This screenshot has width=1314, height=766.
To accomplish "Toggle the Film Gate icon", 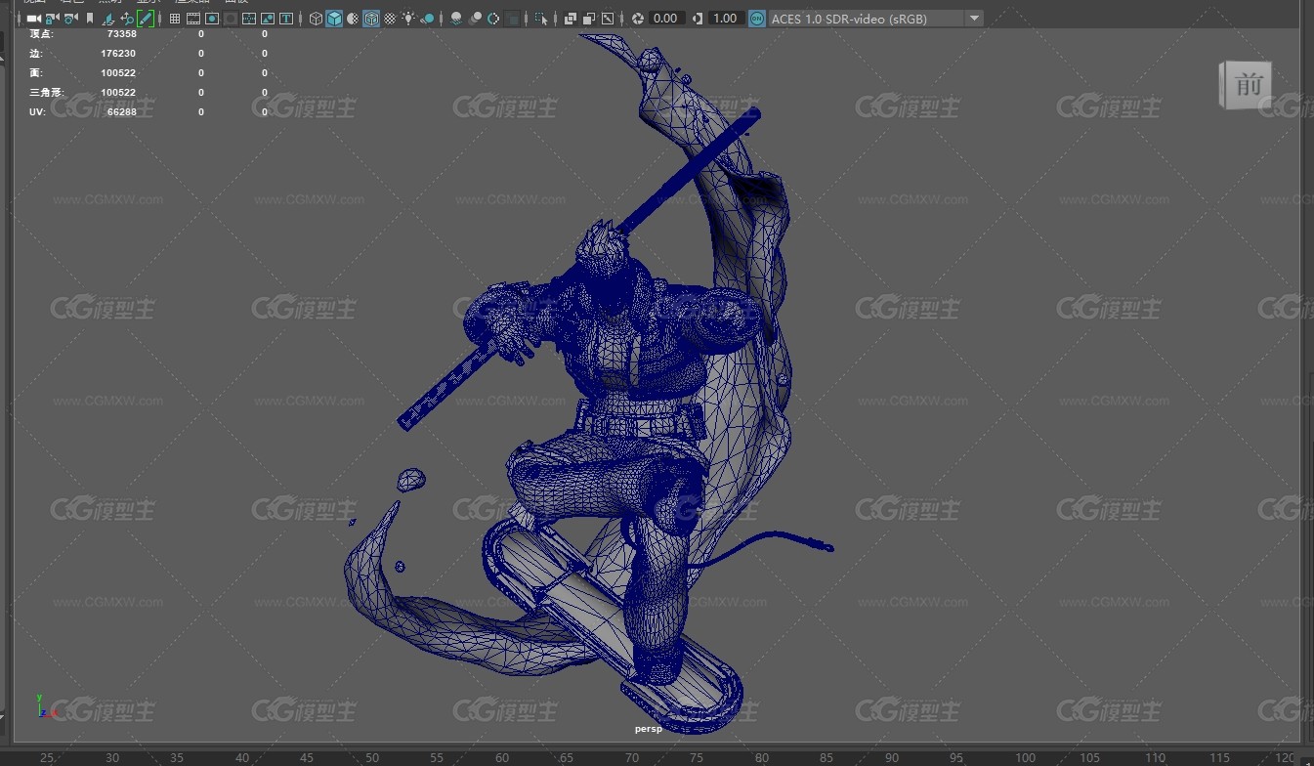I will (193, 19).
